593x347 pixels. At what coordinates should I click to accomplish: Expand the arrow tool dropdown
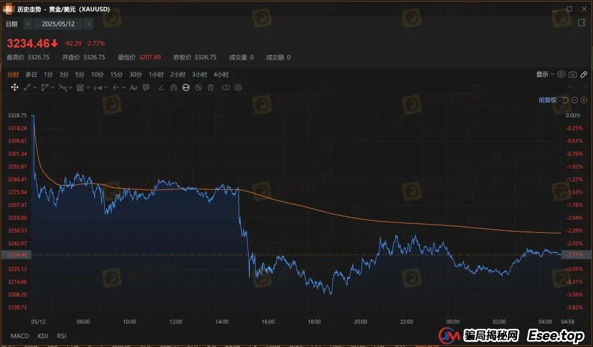pos(124,87)
